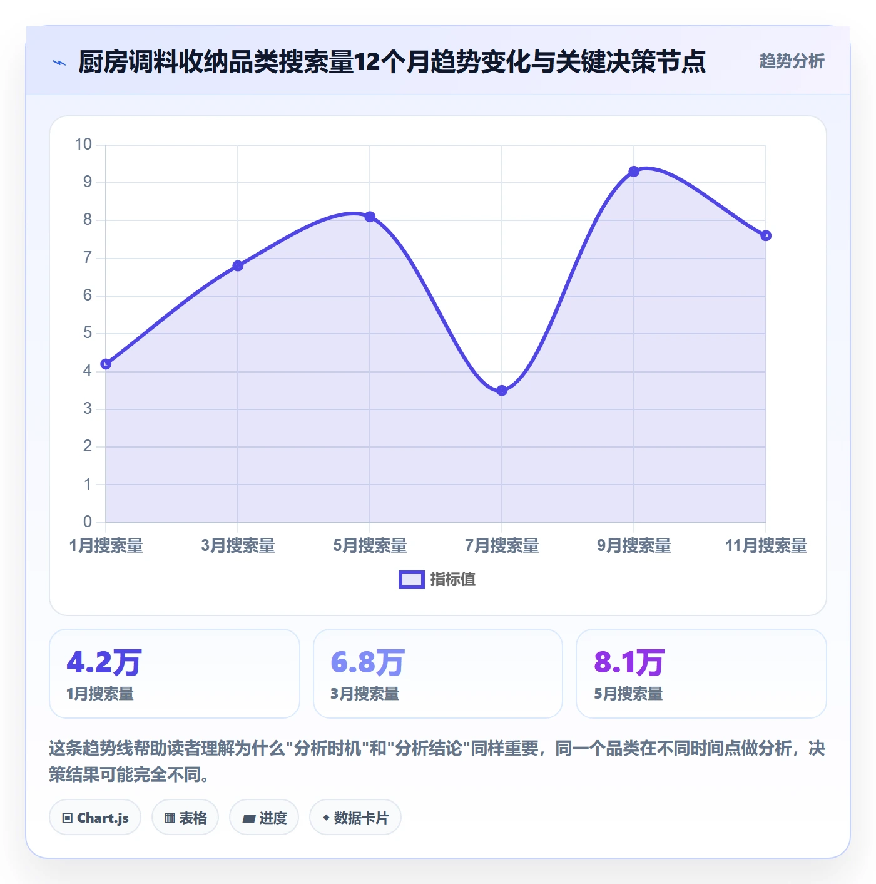Open the 6.8万 3月搜索量 stat card
Image resolution: width=876 pixels, height=884 pixels.
point(438,674)
